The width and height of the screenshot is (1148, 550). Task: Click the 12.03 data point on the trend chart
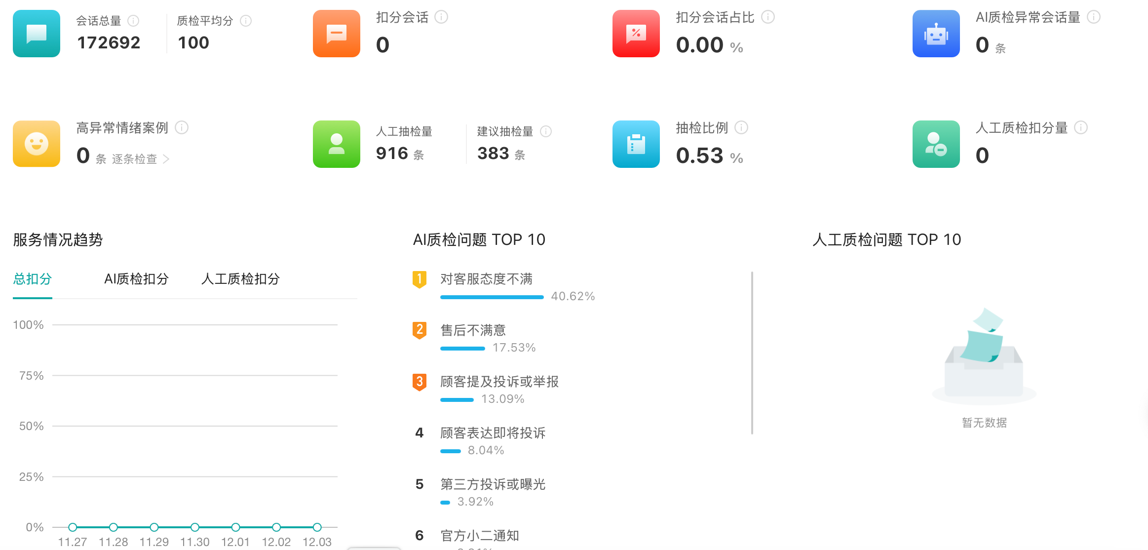[x=316, y=527]
